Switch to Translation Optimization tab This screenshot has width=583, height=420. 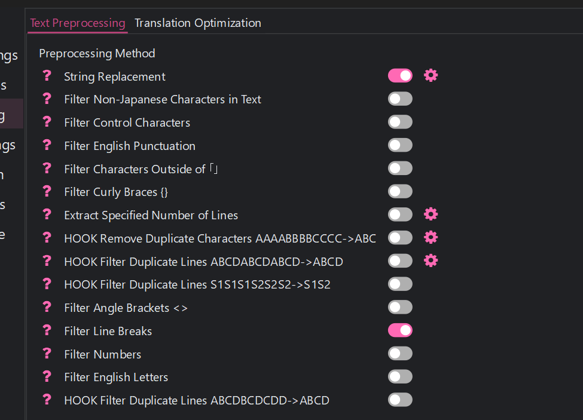tap(197, 23)
